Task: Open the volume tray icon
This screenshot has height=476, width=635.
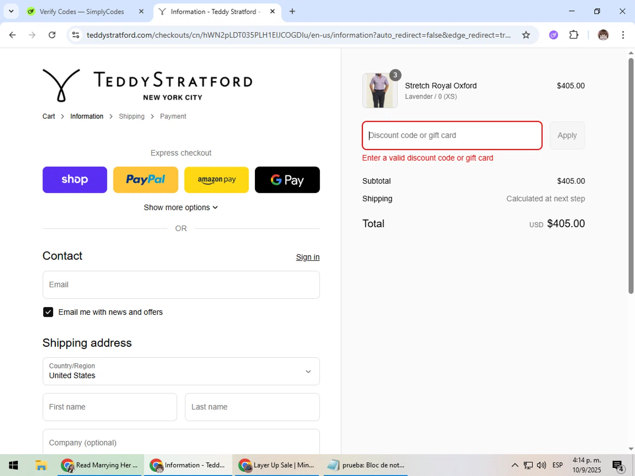Action: (x=541, y=465)
